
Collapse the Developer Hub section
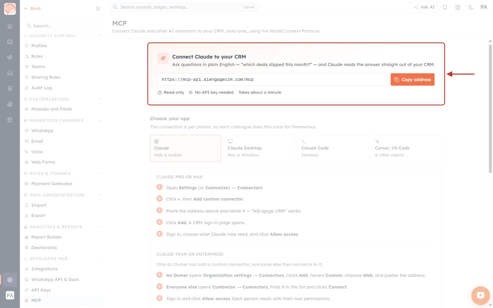99,259
